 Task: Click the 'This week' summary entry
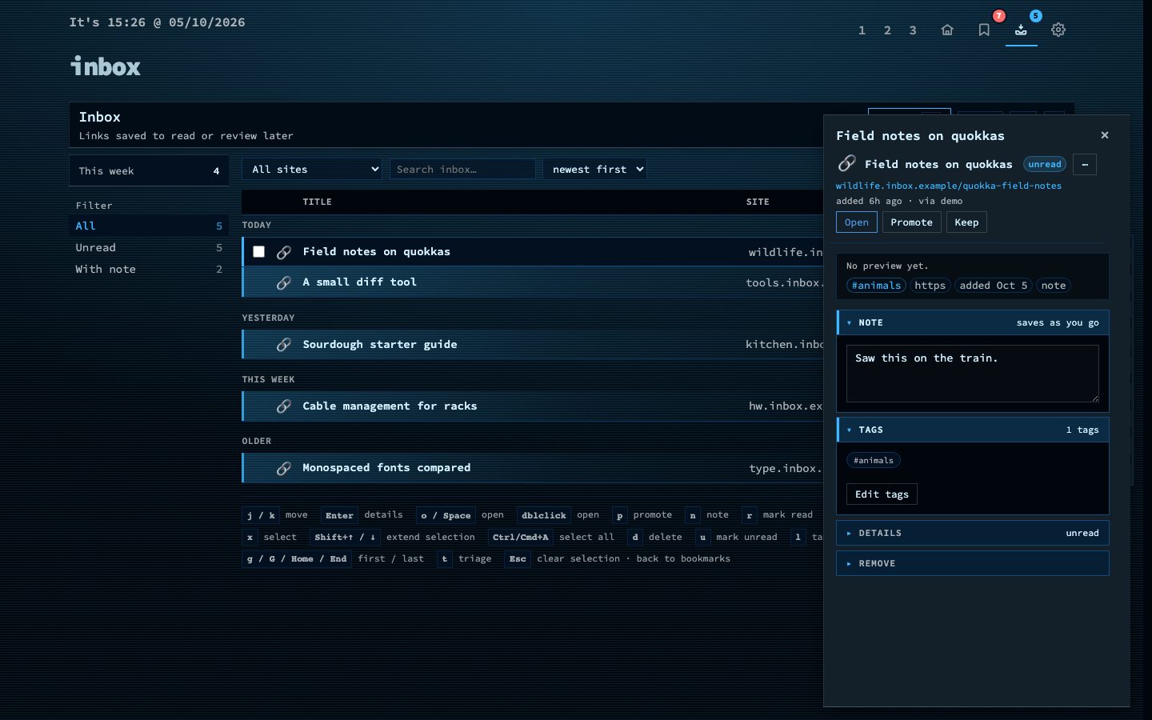(149, 171)
